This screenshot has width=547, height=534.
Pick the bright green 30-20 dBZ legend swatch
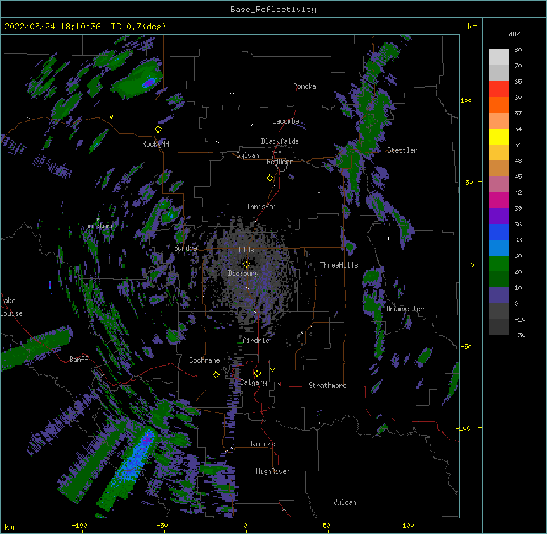499,264
